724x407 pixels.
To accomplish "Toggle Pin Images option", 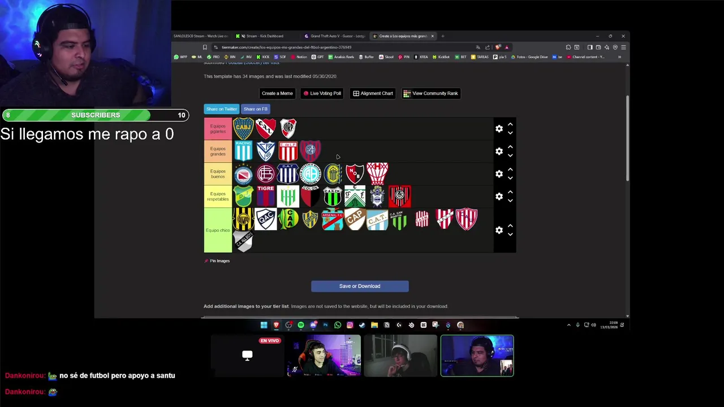I will tap(217, 261).
